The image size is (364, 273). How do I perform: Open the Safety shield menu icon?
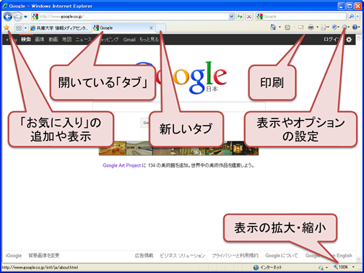(334, 27)
